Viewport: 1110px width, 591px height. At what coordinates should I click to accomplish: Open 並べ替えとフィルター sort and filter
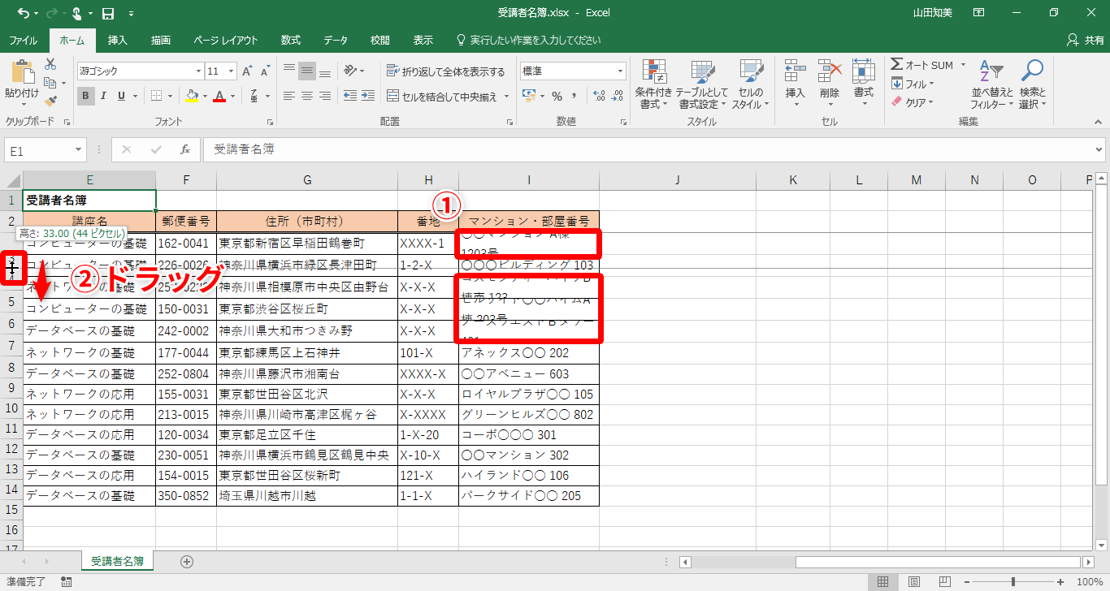point(991,84)
